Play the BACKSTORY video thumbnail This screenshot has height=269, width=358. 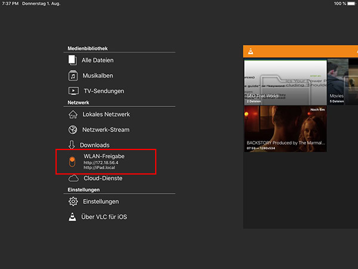(285, 129)
